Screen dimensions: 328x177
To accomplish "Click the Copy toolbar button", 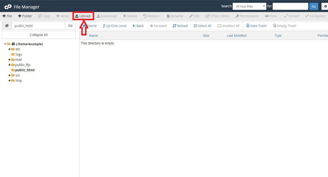I will click(44, 16).
